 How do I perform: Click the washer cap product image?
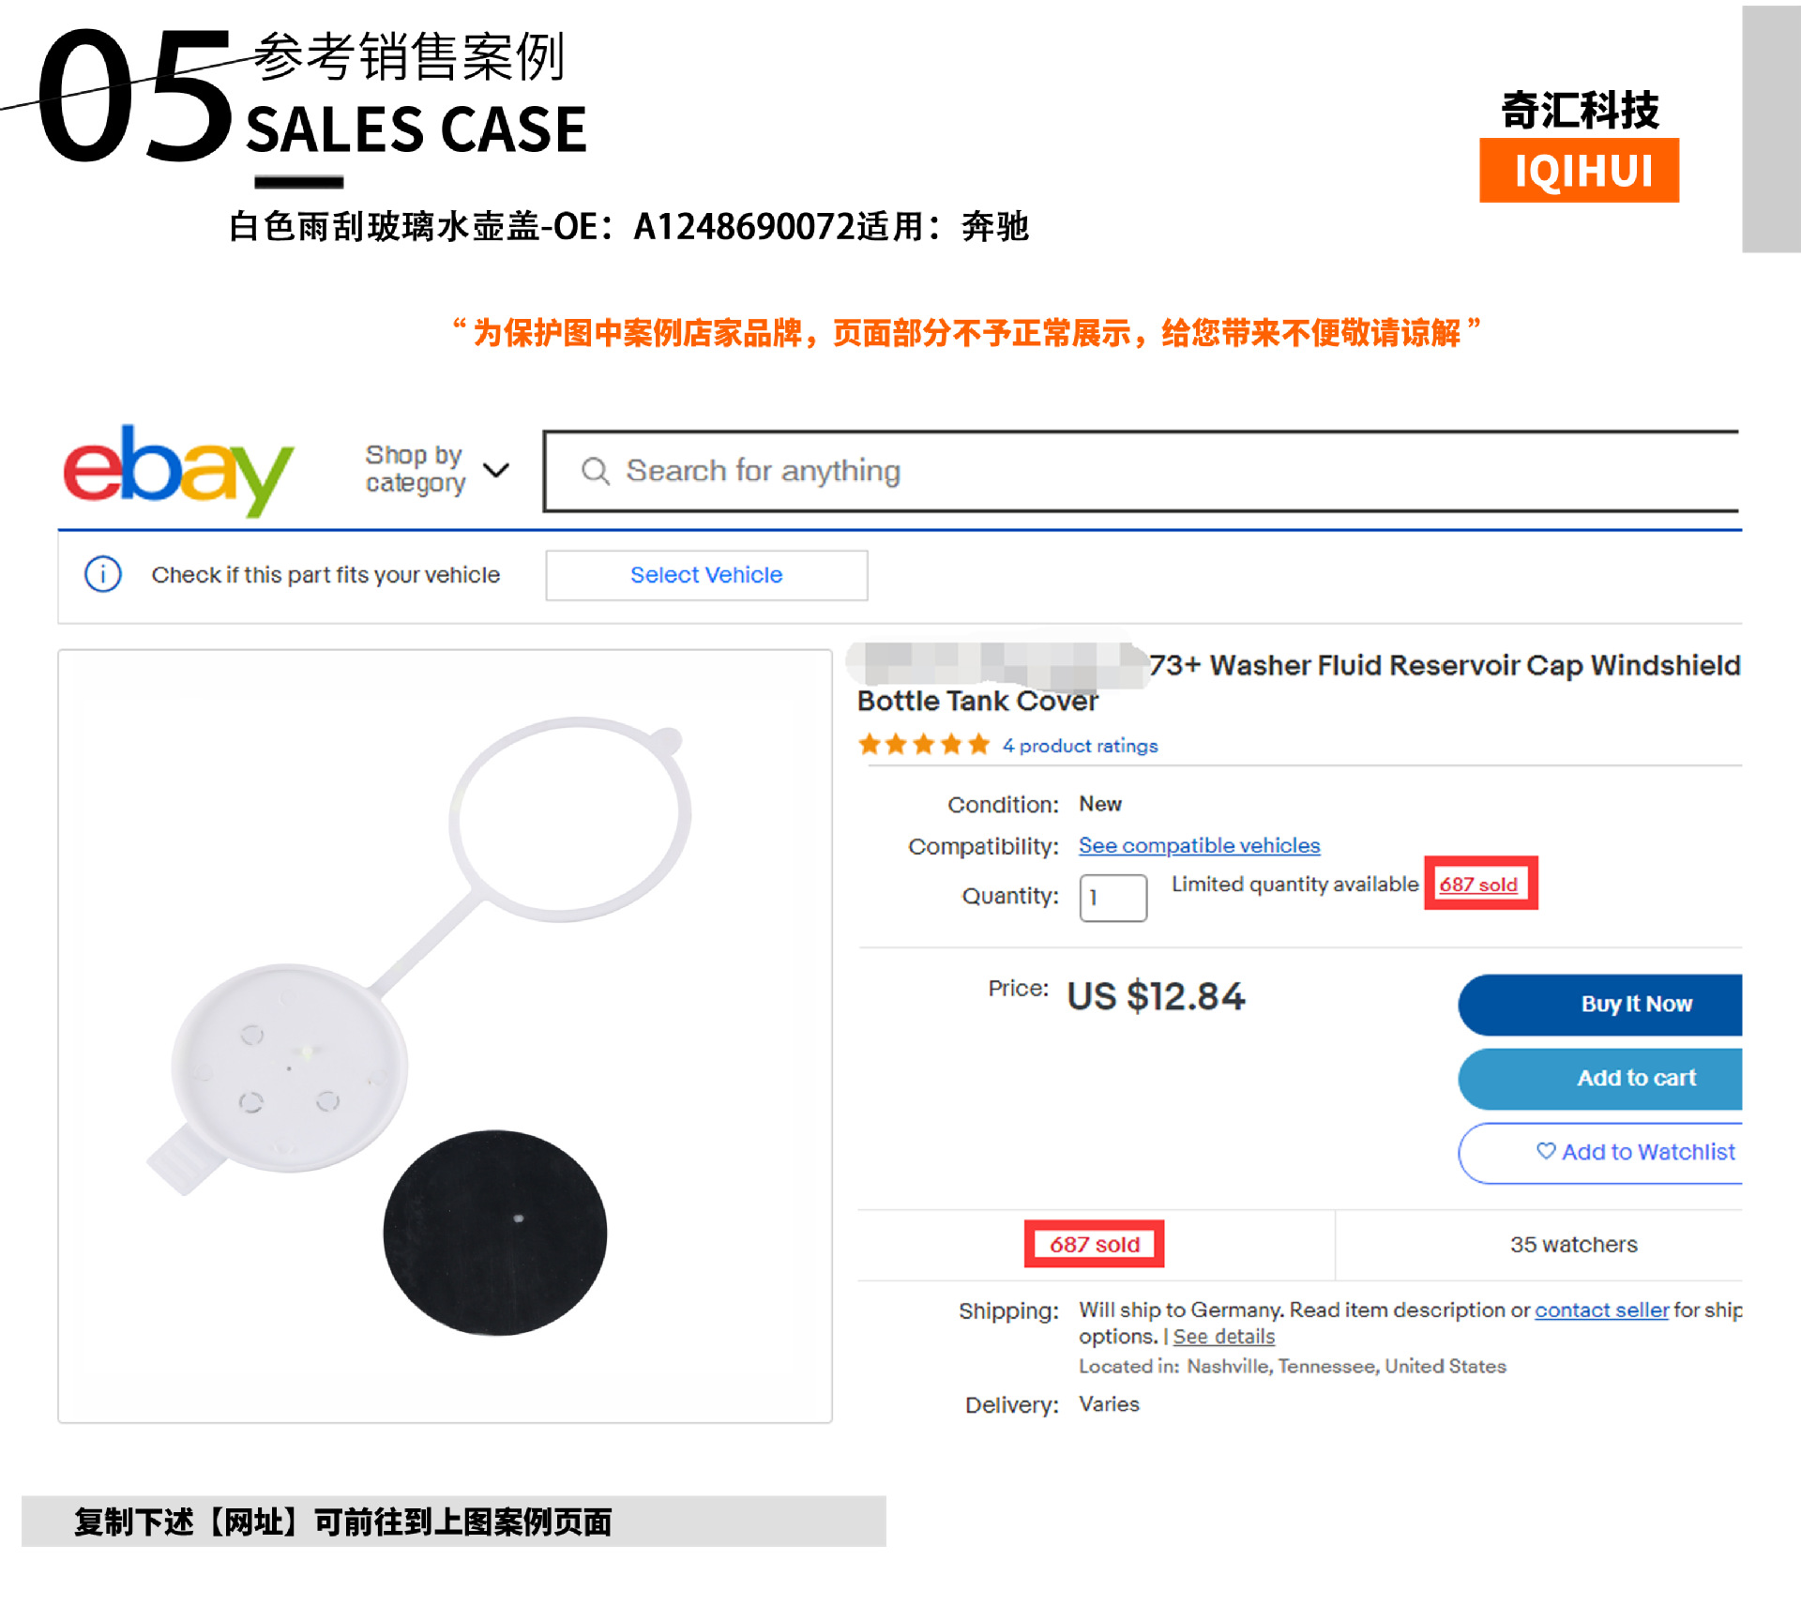click(445, 1036)
